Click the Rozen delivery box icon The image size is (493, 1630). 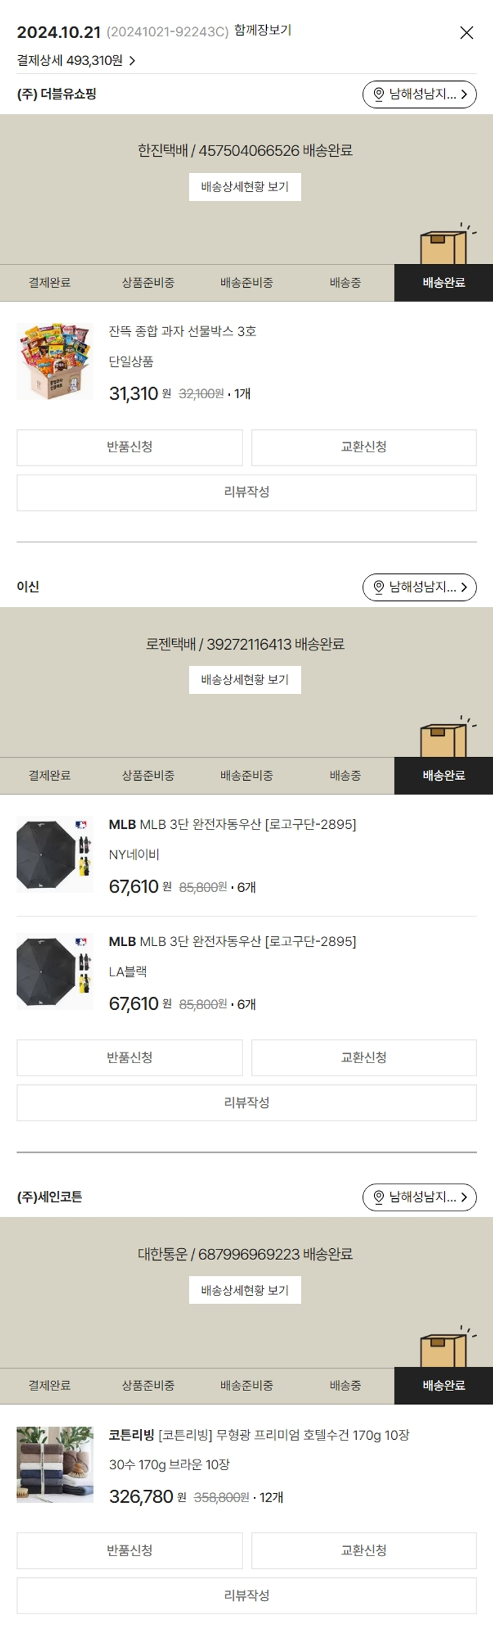pos(443,739)
